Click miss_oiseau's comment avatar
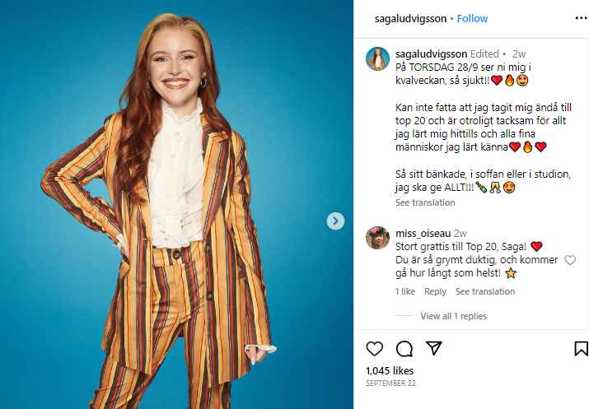589x409 pixels. (377, 238)
